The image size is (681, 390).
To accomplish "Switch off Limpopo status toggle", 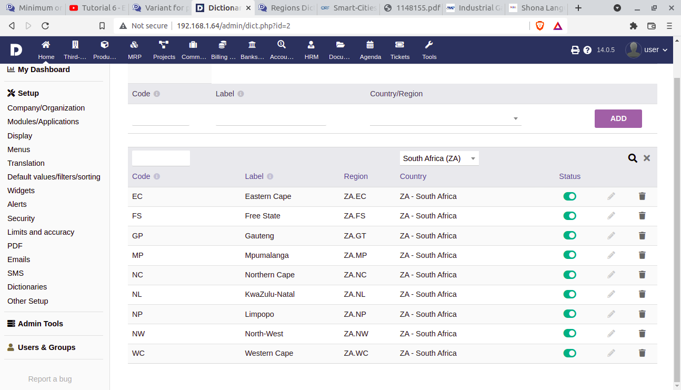I will tap(569, 314).
